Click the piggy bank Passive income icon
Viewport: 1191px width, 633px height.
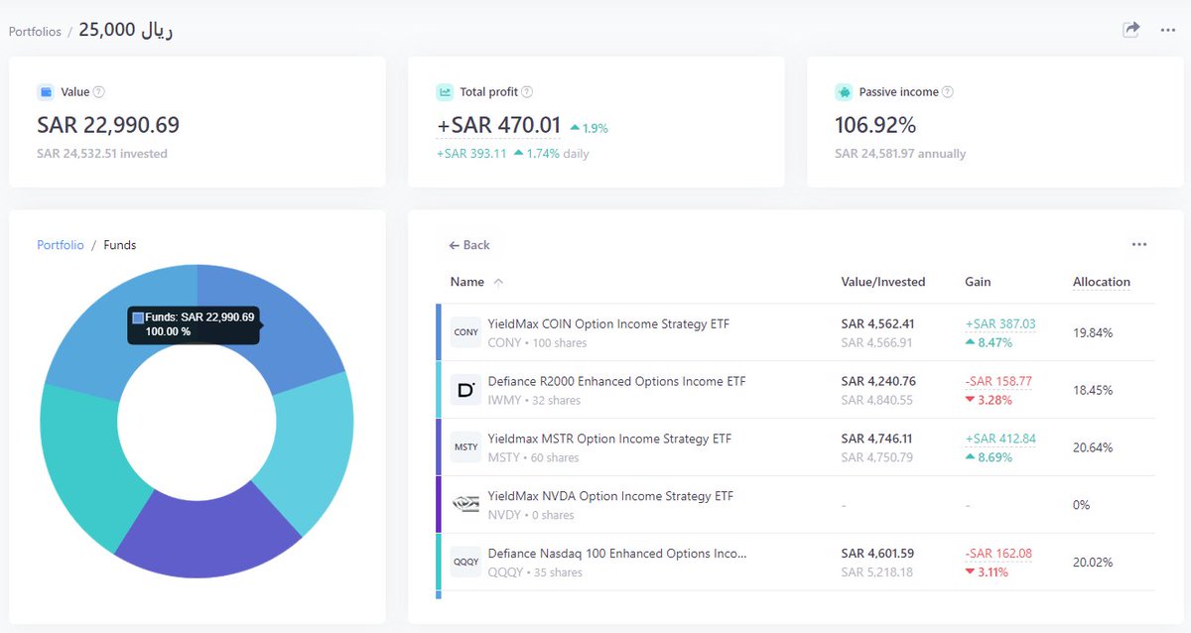(844, 92)
